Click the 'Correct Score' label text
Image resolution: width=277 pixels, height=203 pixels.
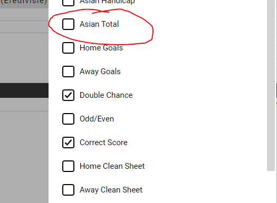pos(103,143)
